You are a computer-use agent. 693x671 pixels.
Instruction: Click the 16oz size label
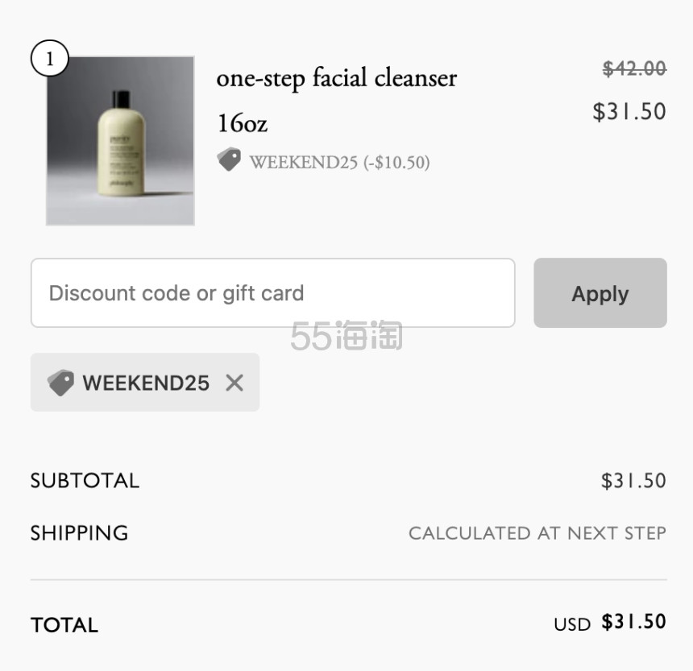click(243, 123)
